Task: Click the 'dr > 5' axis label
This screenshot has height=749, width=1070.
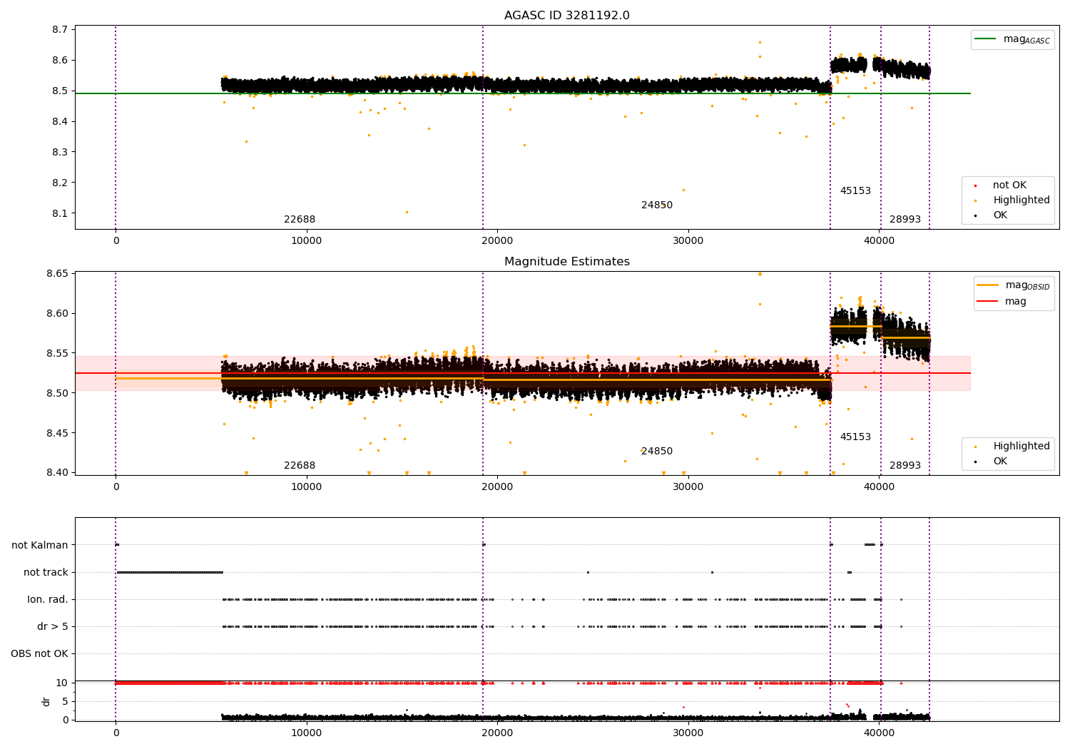Action: tap(53, 626)
